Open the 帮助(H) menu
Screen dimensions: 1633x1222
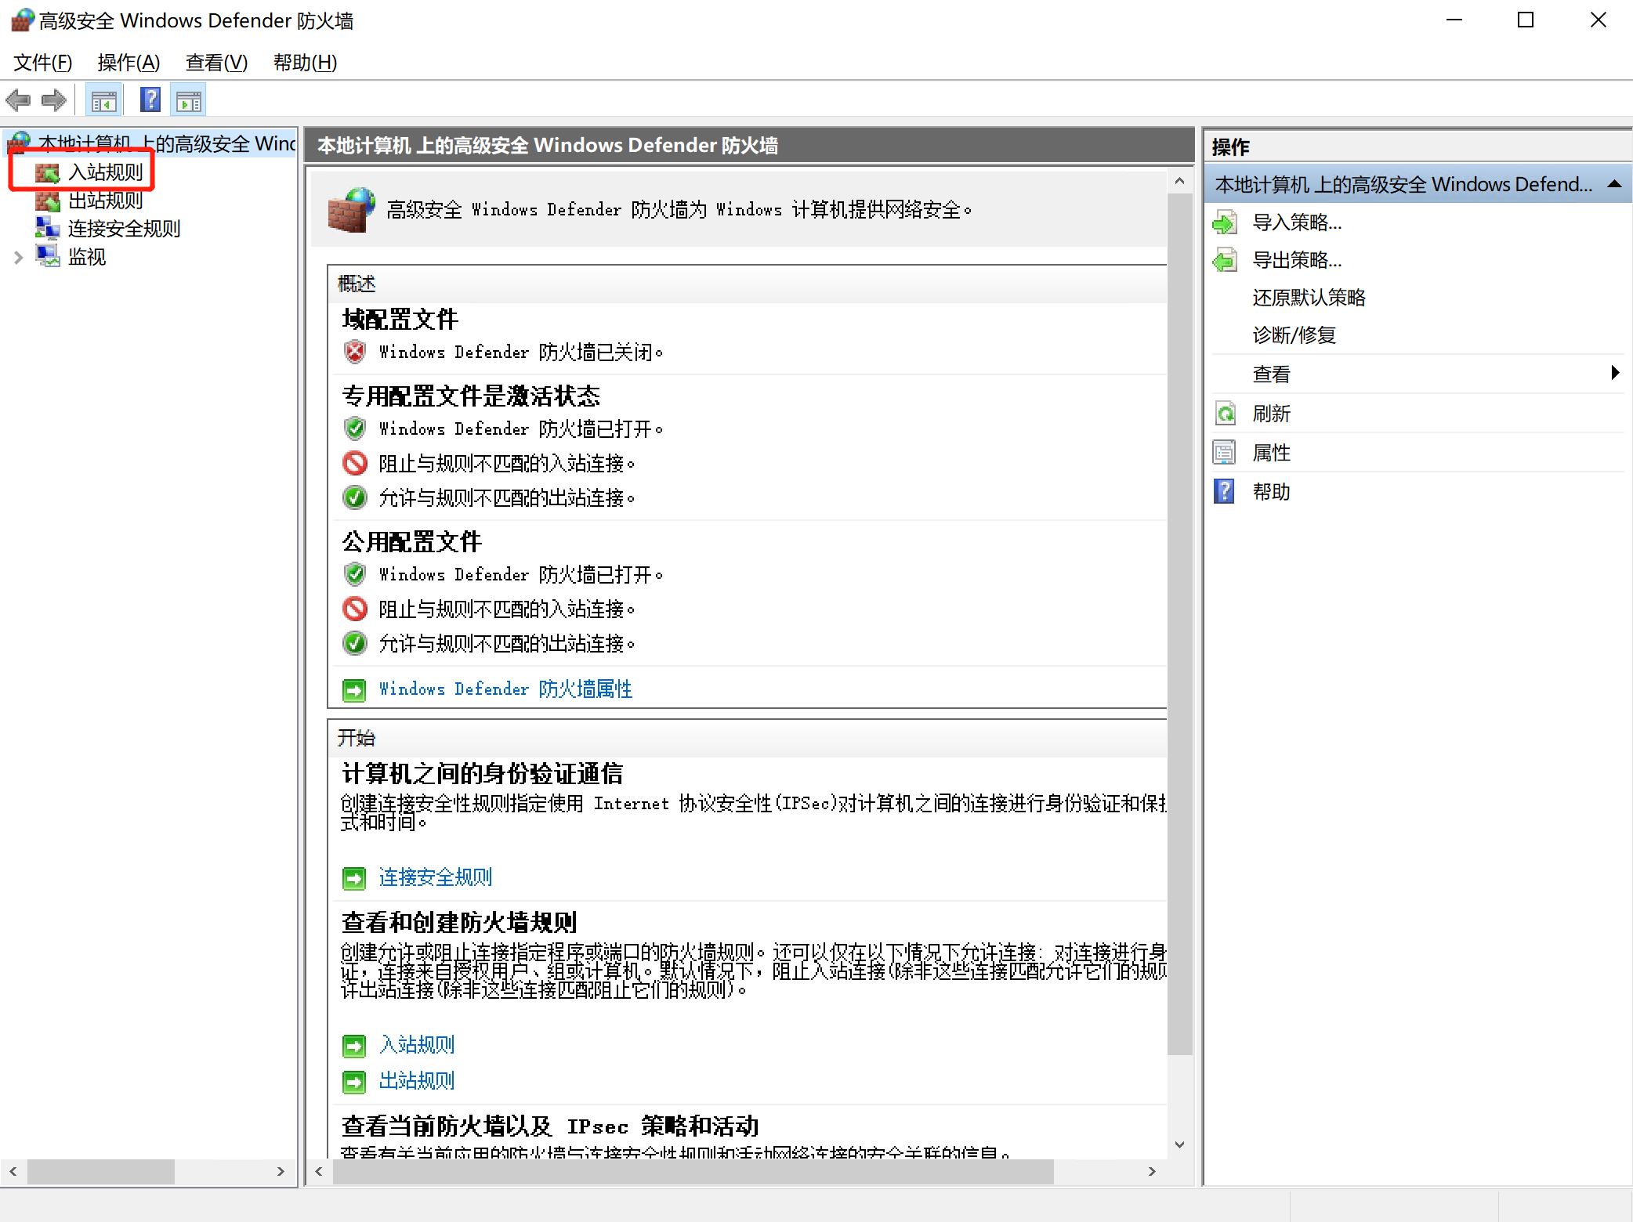pos(305,63)
